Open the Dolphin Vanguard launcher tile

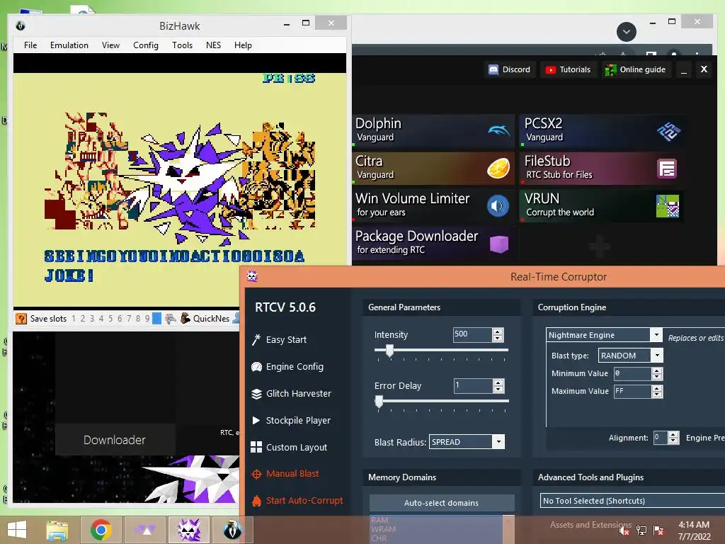(x=433, y=131)
